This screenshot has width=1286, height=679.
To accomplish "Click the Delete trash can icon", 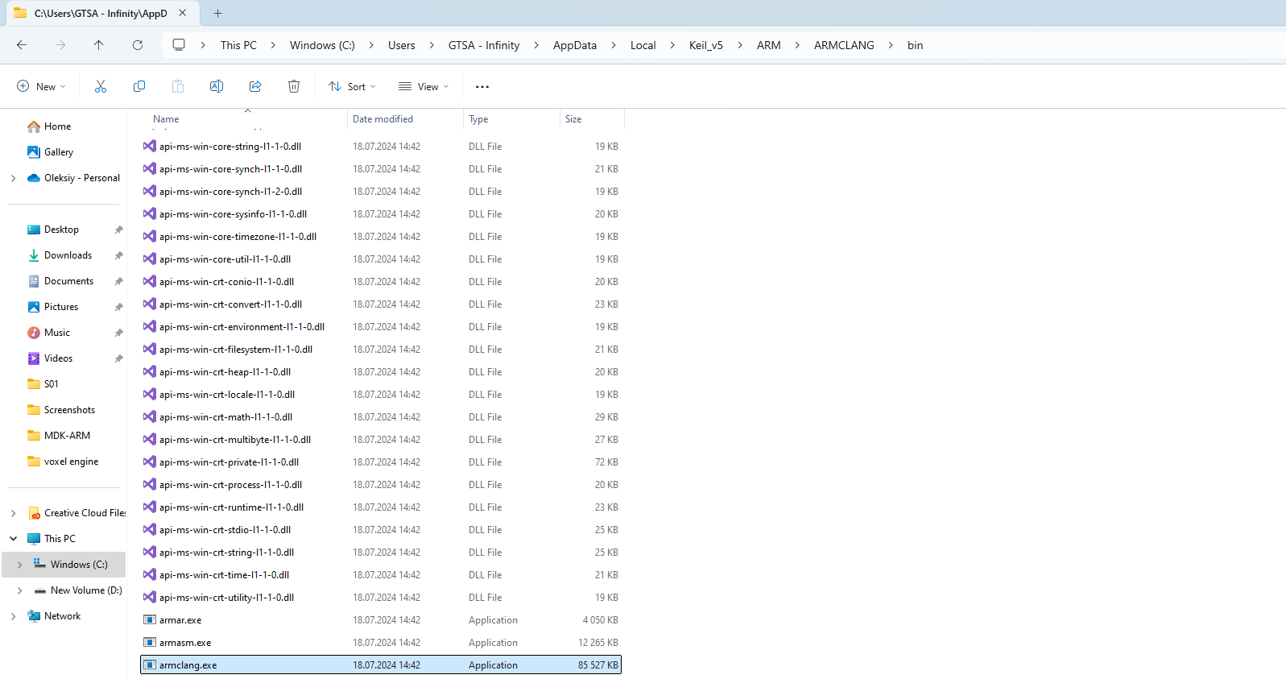I will (x=294, y=86).
